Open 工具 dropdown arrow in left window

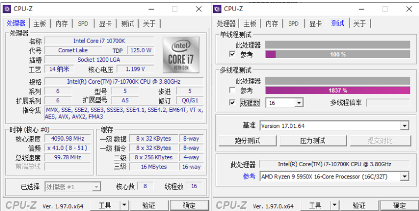point(124,205)
